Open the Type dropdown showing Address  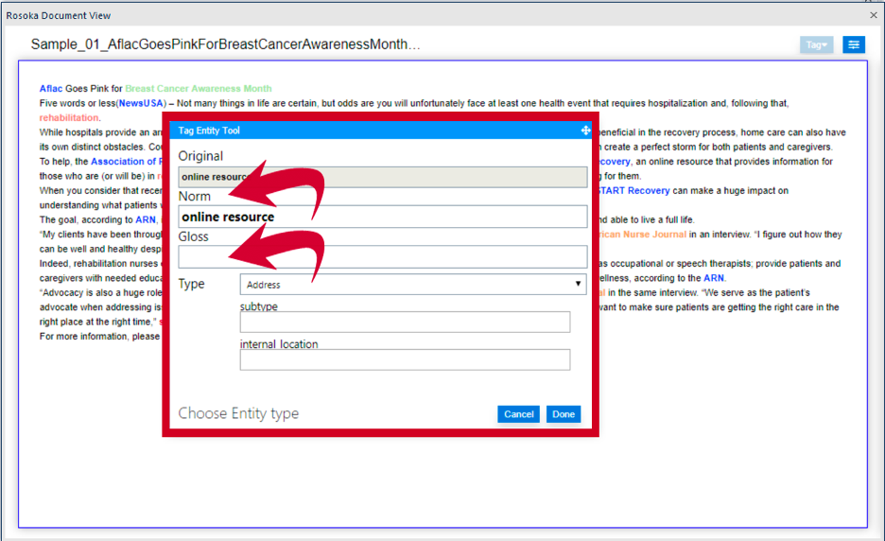pos(413,284)
